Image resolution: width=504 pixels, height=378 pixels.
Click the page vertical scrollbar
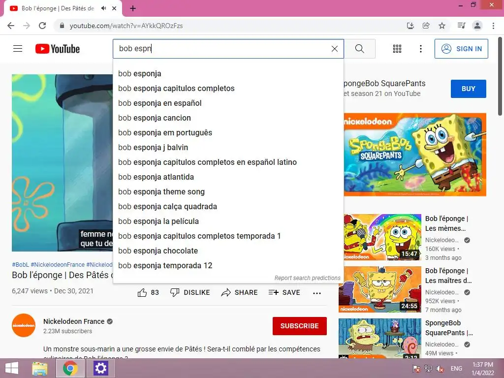[500, 76]
